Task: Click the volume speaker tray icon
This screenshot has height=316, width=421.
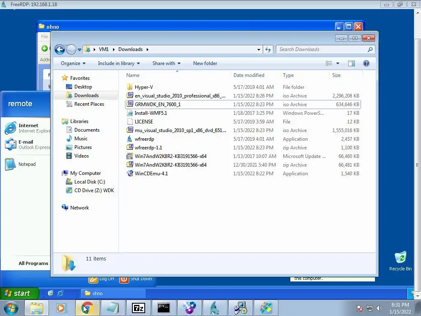Action: [x=379, y=308]
